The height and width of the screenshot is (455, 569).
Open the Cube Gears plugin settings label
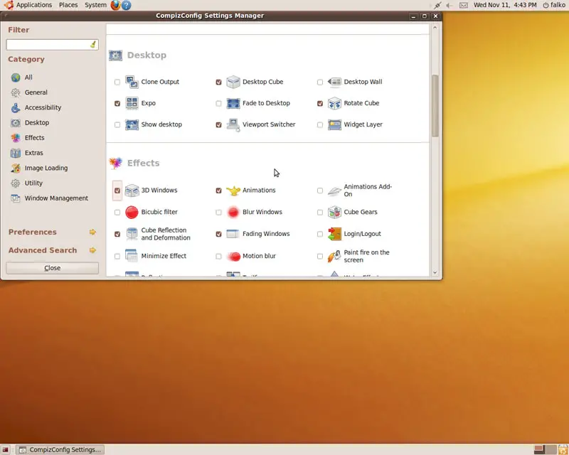pos(361,212)
